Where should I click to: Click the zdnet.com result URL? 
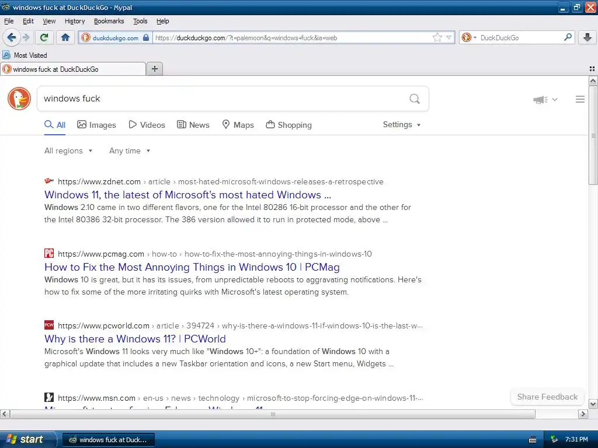[220, 182]
